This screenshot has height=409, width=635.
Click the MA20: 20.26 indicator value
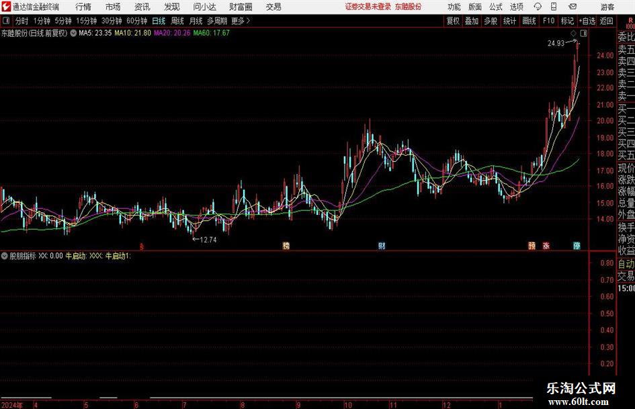tap(172, 33)
